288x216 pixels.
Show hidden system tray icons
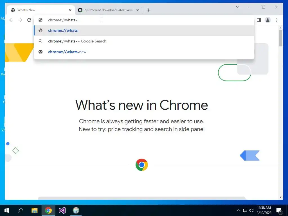(x=238, y=210)
